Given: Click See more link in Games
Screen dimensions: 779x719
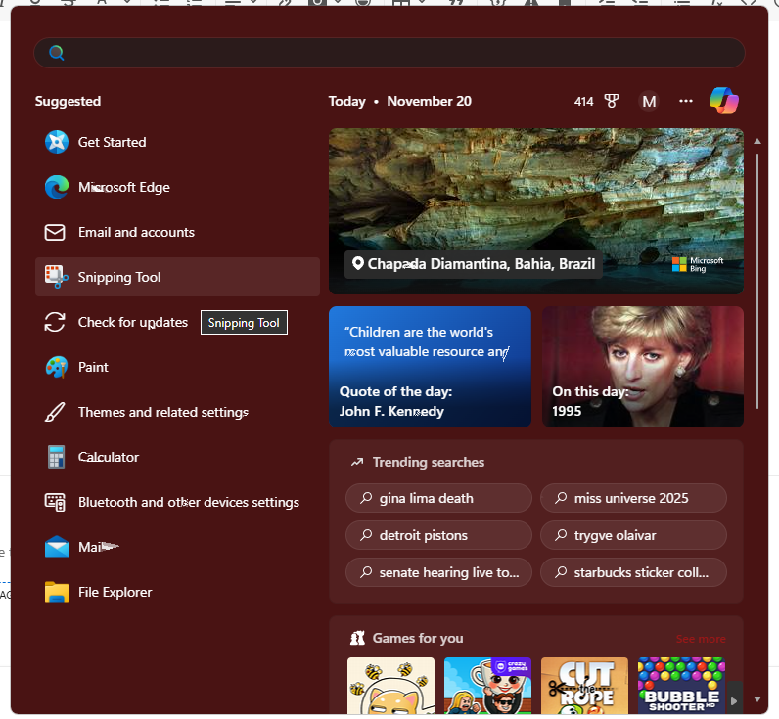Looking at the screenshot, I should (x=701, y=639).
